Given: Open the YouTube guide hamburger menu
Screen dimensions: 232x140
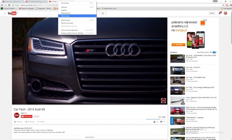Looking at the screenshot, I should pyautogui.click(x=5, y=13).
